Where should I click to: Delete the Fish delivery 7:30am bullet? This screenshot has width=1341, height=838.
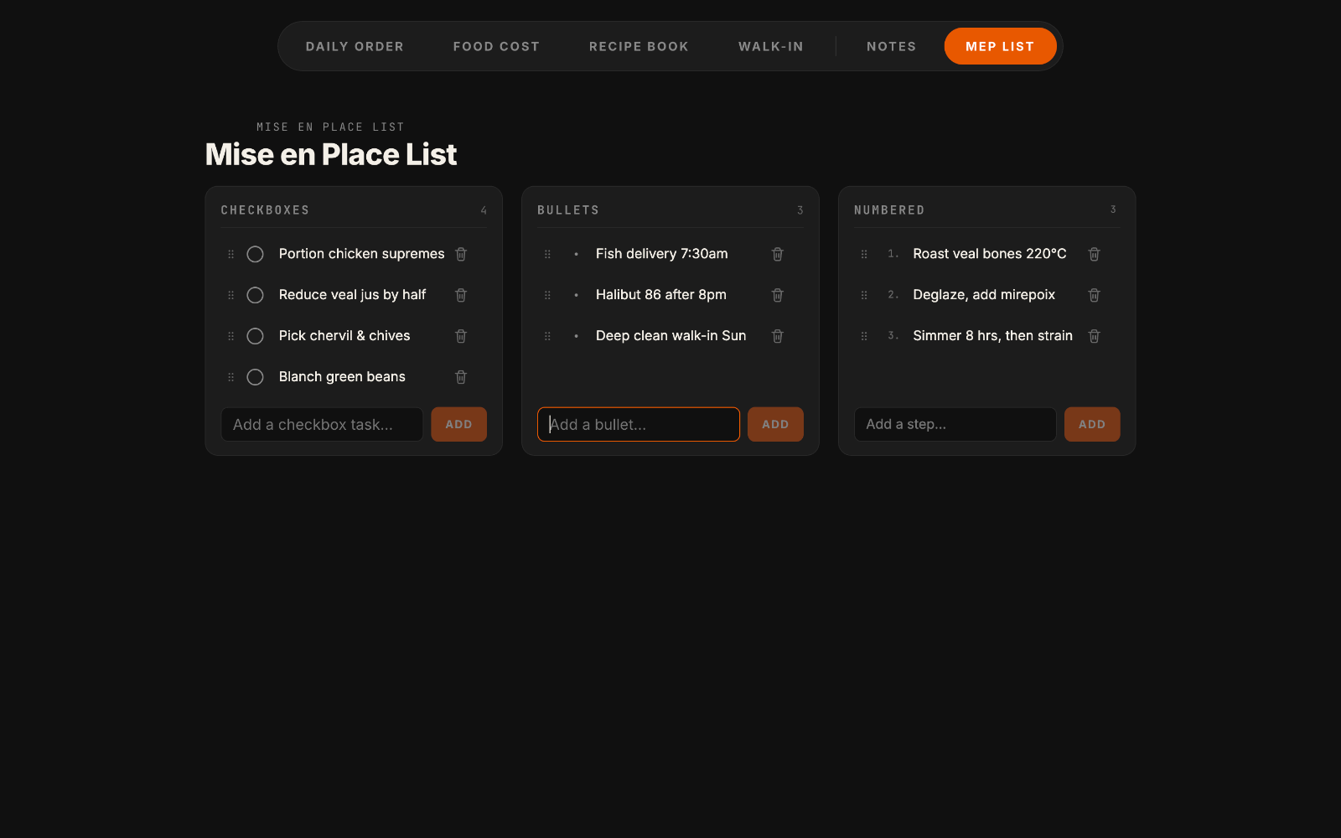pyautogui.click(x=778, y=254)
